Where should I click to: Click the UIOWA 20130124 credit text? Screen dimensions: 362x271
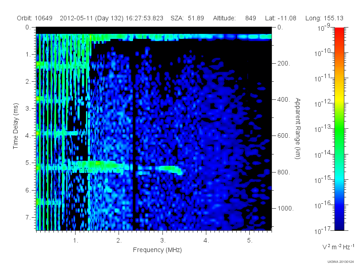tap(340, 262)
